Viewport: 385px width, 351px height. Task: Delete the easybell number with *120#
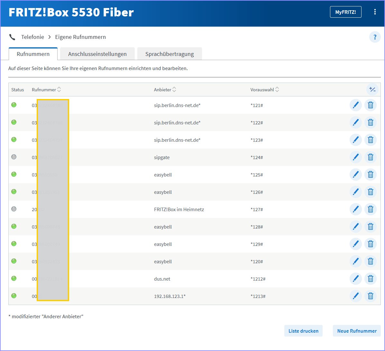pos(371,261)
